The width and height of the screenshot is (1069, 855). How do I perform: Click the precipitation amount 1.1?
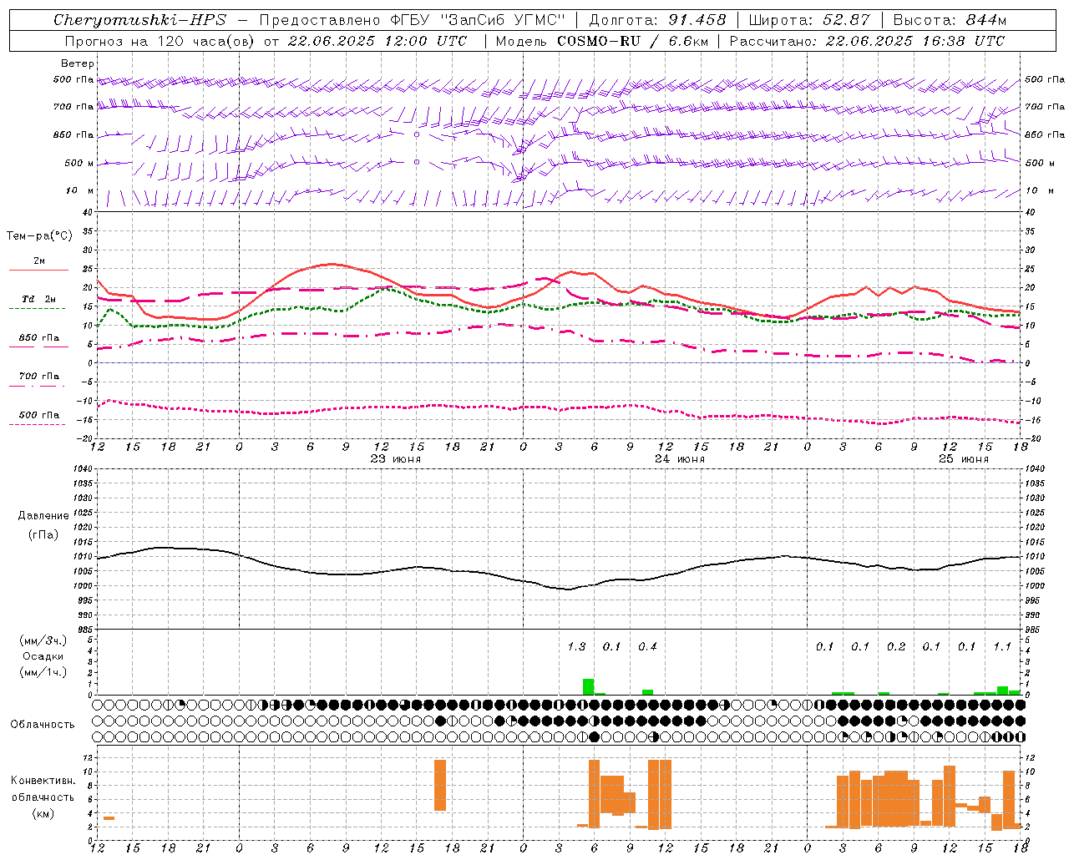click(1002, 646)
